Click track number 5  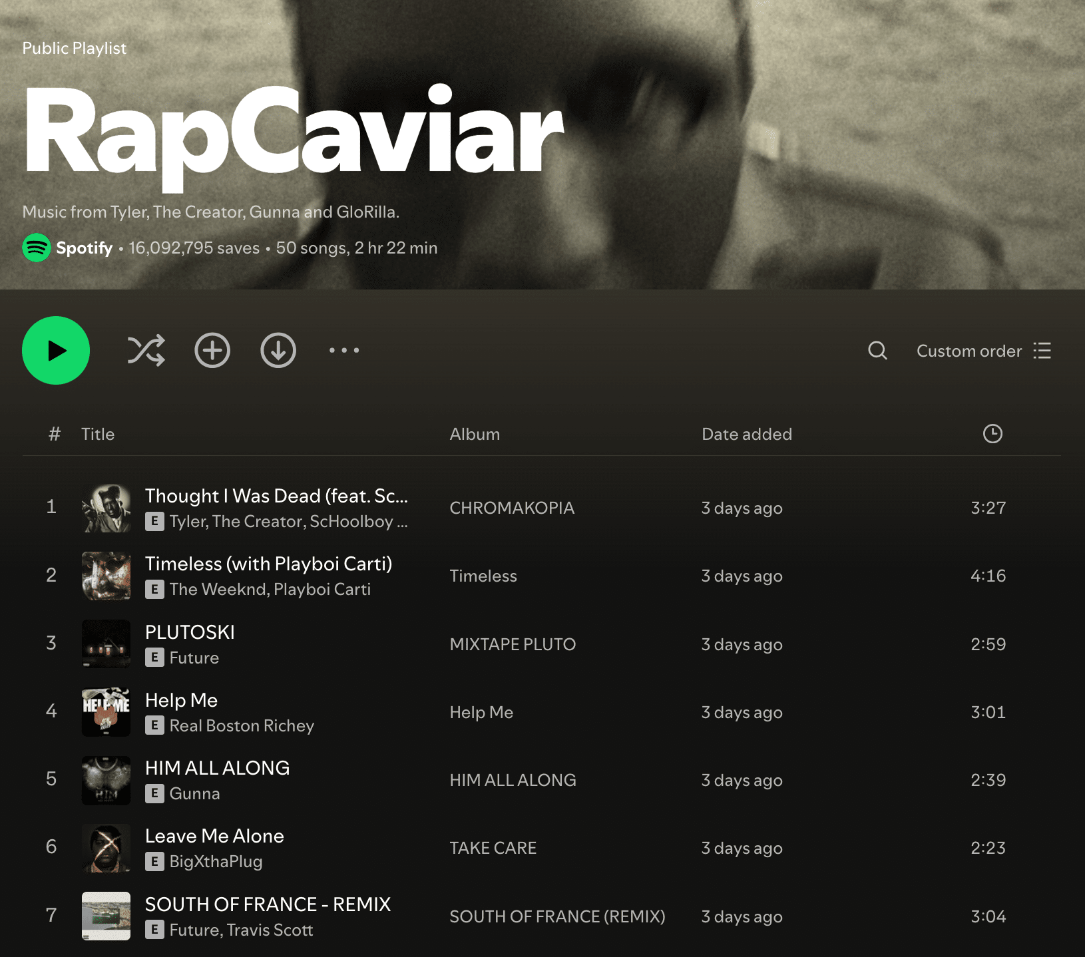click(51, 779)
